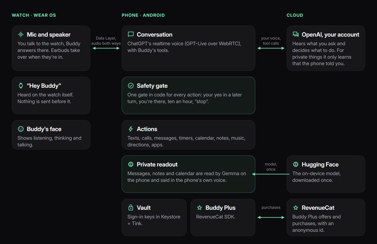Select the Mic and speaker card title
Image resolution: width=377 pixels, height=244 pixels.
click(x=49, y=35)
